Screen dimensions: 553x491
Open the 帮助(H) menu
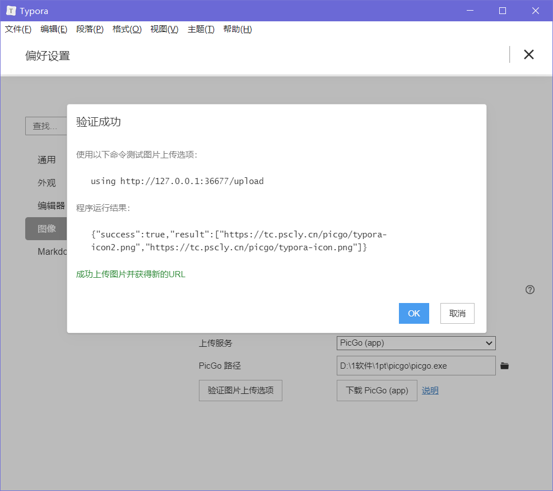[238, 29]
